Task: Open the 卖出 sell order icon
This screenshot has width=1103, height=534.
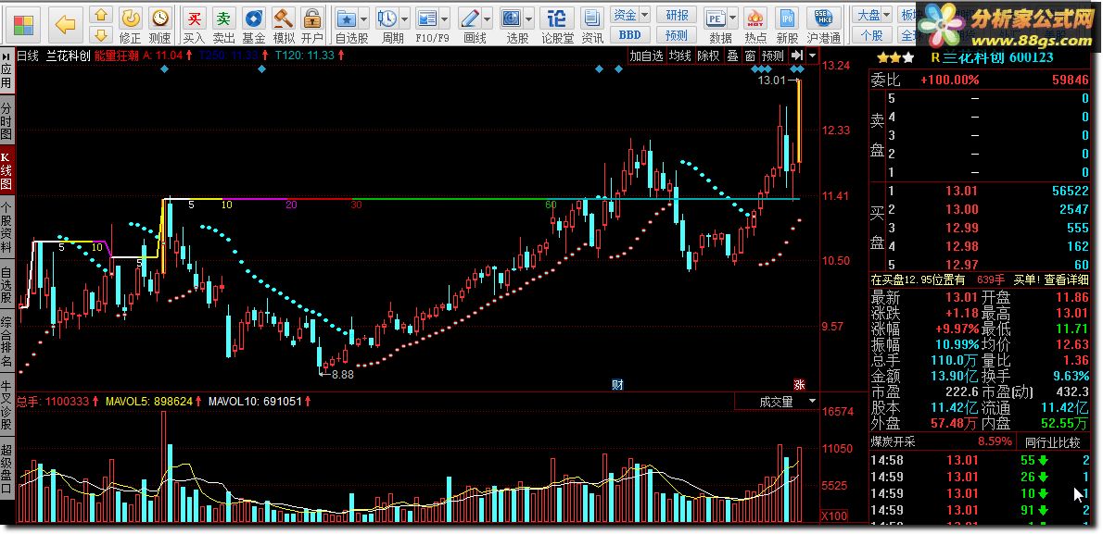Action: pos(223,25)
